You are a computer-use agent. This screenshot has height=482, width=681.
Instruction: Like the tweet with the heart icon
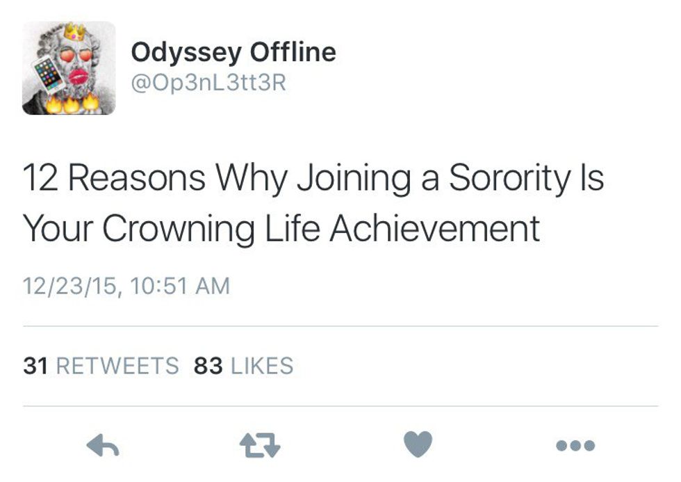418,444
